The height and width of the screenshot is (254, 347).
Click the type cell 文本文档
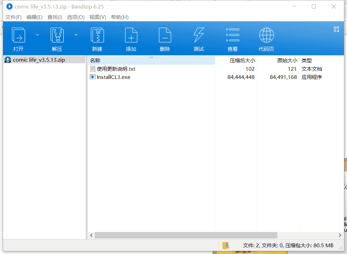pyautogui.click(x=311, y=69)
